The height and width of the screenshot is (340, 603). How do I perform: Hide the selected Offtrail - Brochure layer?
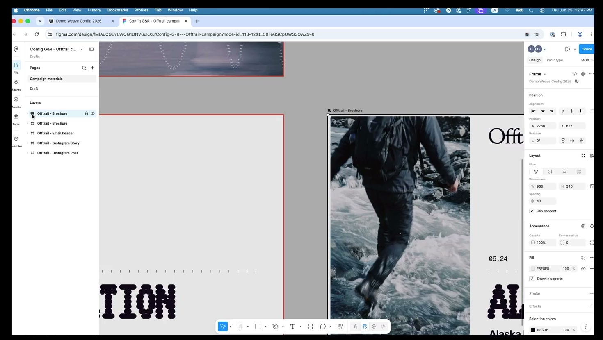(x=93, y=113)
